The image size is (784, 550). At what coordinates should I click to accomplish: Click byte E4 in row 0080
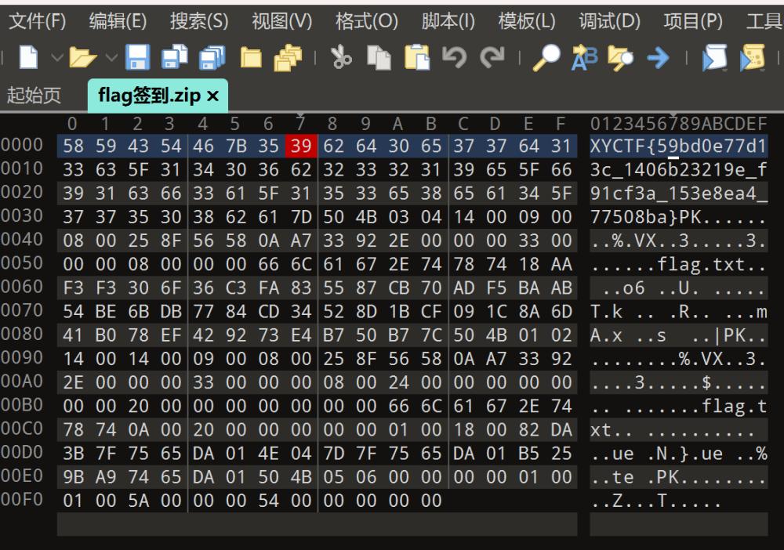tap(301, 335)
